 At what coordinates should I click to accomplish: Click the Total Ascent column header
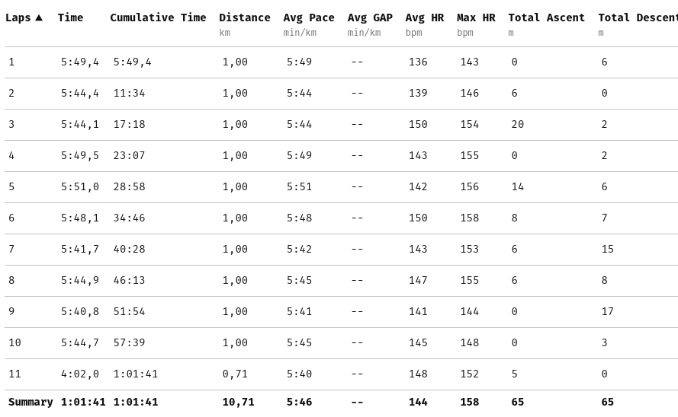(x=546, y=18)
